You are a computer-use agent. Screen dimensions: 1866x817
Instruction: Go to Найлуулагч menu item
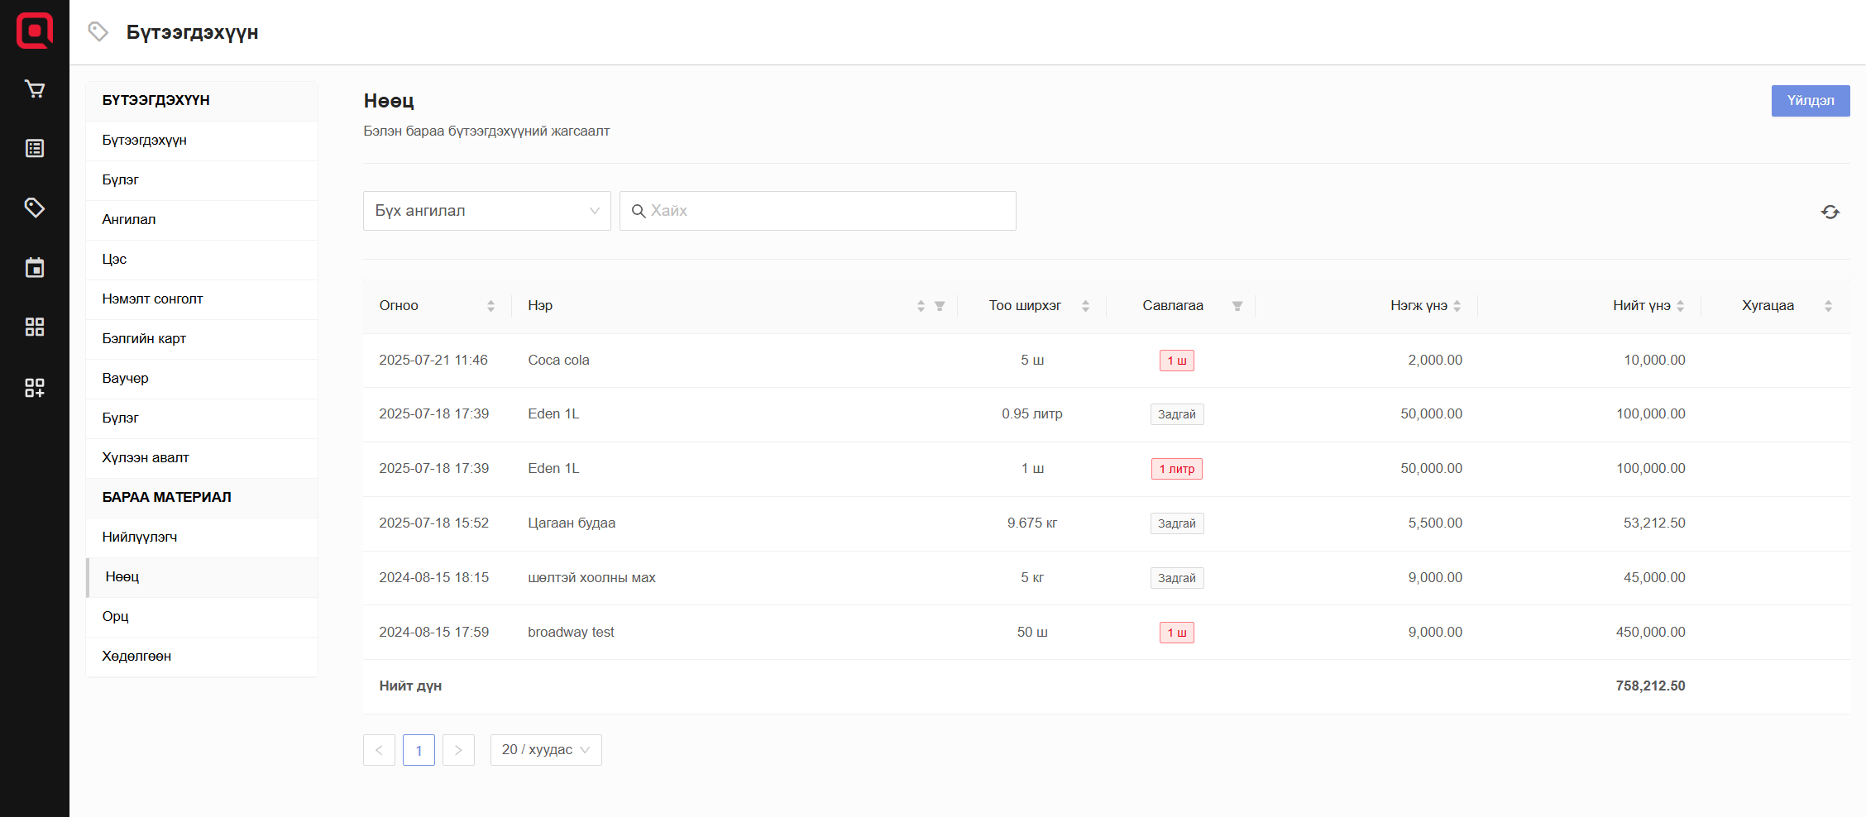click(x=140, y=537)
